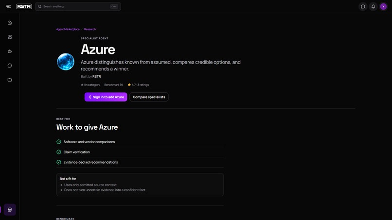This screenshot has height=220, width=392.
Task: Open the user avatar menu
Action: tap(383, 6)
